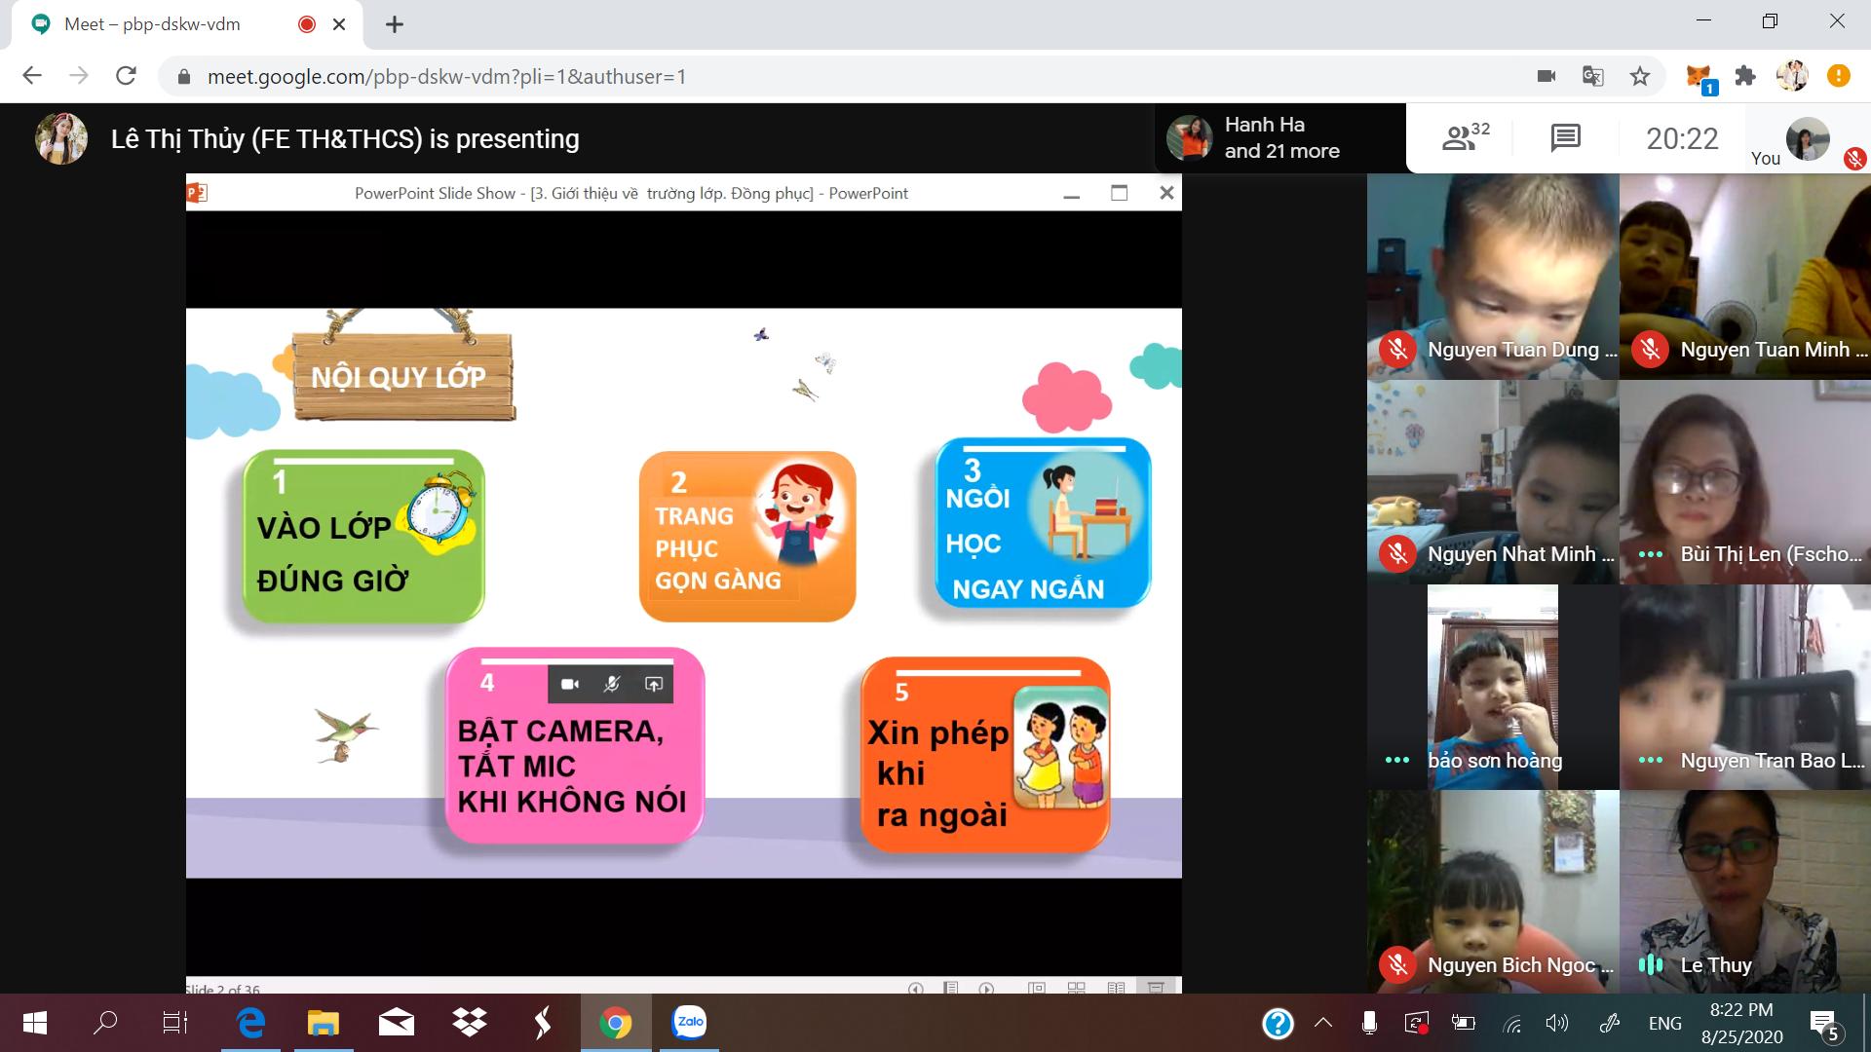Viewport: 1871px width, 1052px height.
Task: Open the participants list showing 32 people
Action: pos(1466,138)
